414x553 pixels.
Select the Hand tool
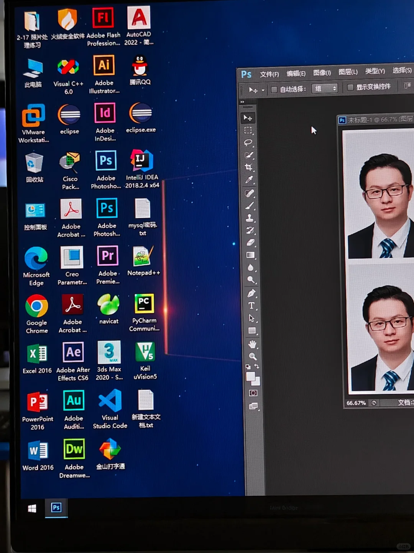[x=252, y=344]
